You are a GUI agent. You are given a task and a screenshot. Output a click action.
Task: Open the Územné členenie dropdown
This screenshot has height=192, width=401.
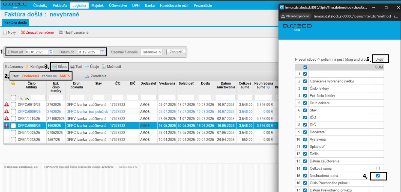pos(151,52)
